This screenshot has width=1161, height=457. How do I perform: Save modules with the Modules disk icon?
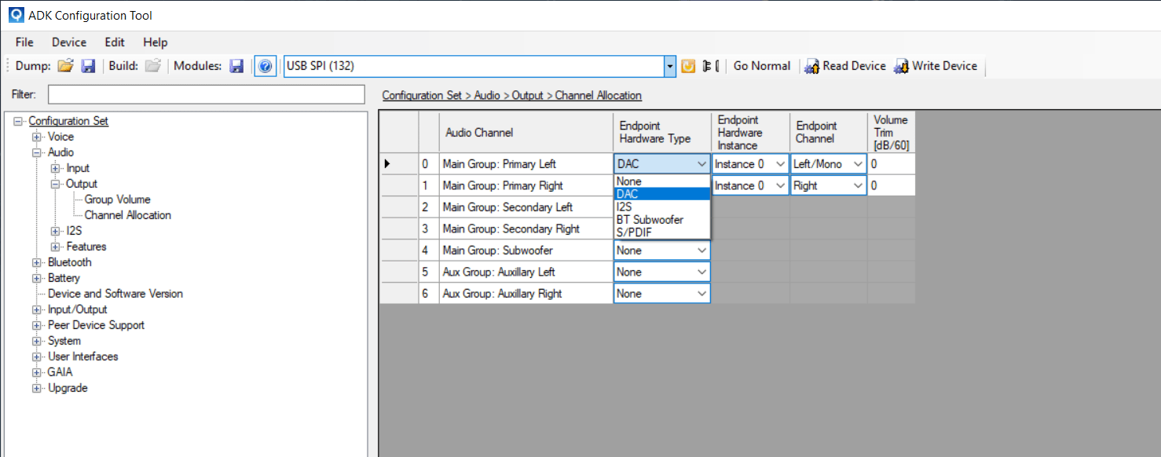(236, 66)
